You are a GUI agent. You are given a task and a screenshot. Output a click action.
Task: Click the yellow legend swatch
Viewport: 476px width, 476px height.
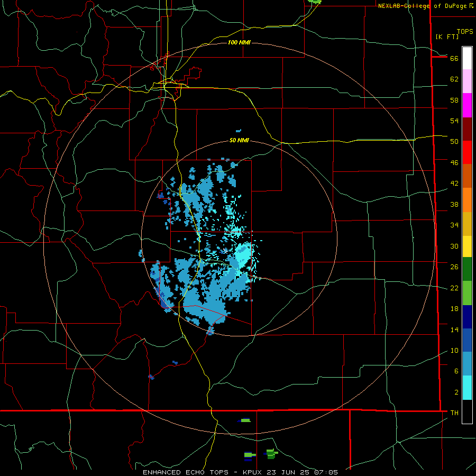click(x=467, y=246)
